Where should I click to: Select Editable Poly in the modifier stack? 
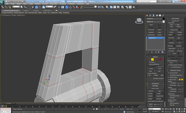click(x=155, y=38)
